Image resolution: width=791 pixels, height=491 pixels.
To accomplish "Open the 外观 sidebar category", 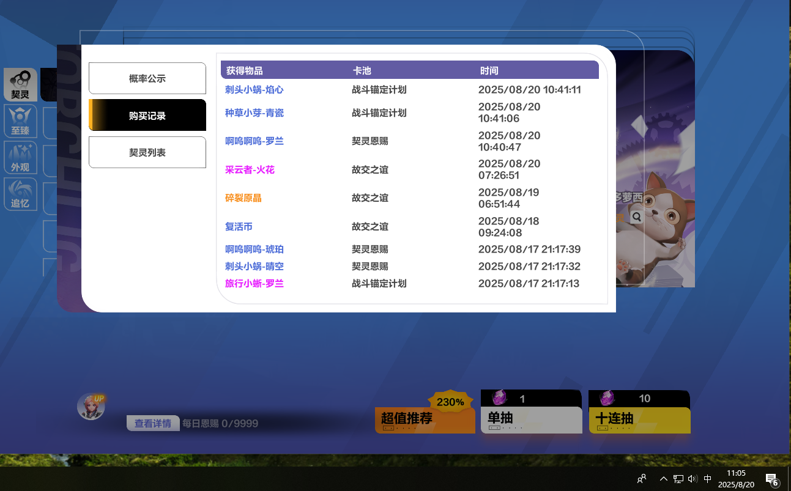I will coord(20,158).
